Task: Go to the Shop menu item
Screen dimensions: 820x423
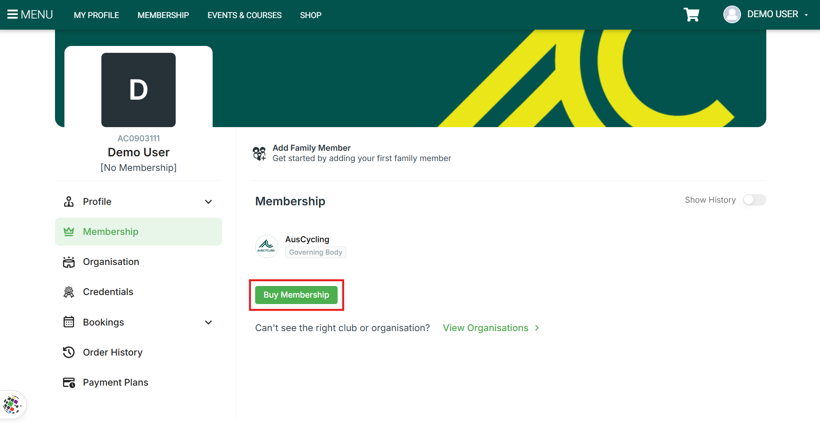Action: pos(311,15)
